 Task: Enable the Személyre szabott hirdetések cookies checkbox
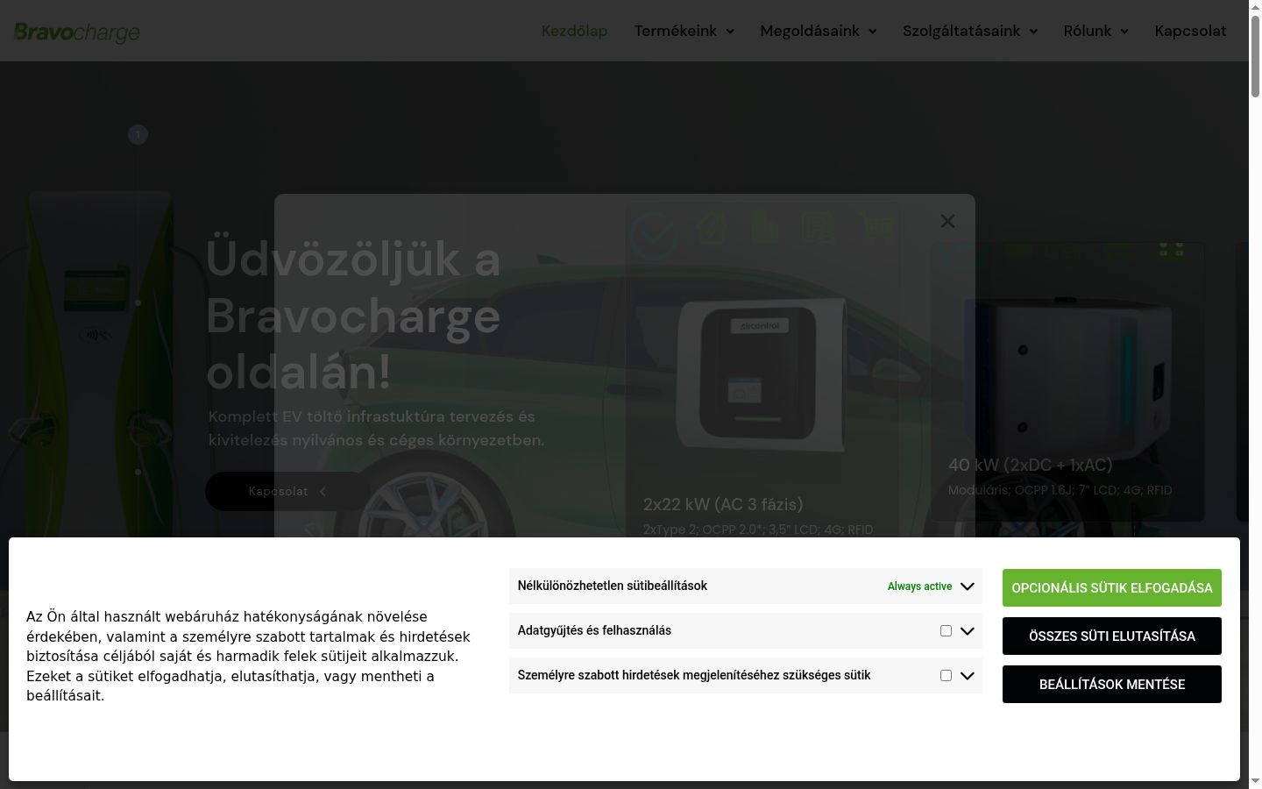(x=946, y=675)
